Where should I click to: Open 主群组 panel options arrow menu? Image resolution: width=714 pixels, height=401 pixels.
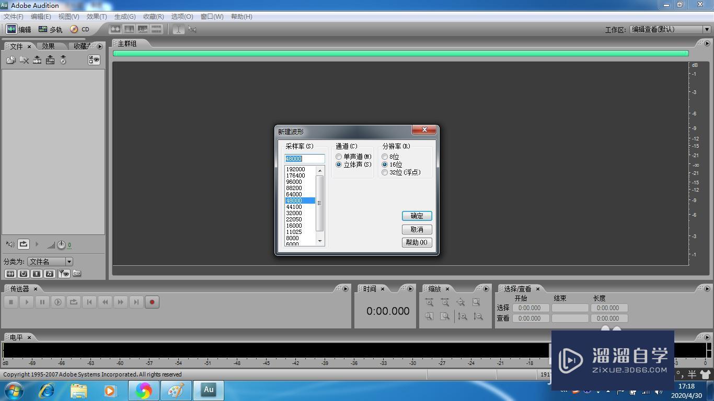pyautogui.click(x=707, y=43)
